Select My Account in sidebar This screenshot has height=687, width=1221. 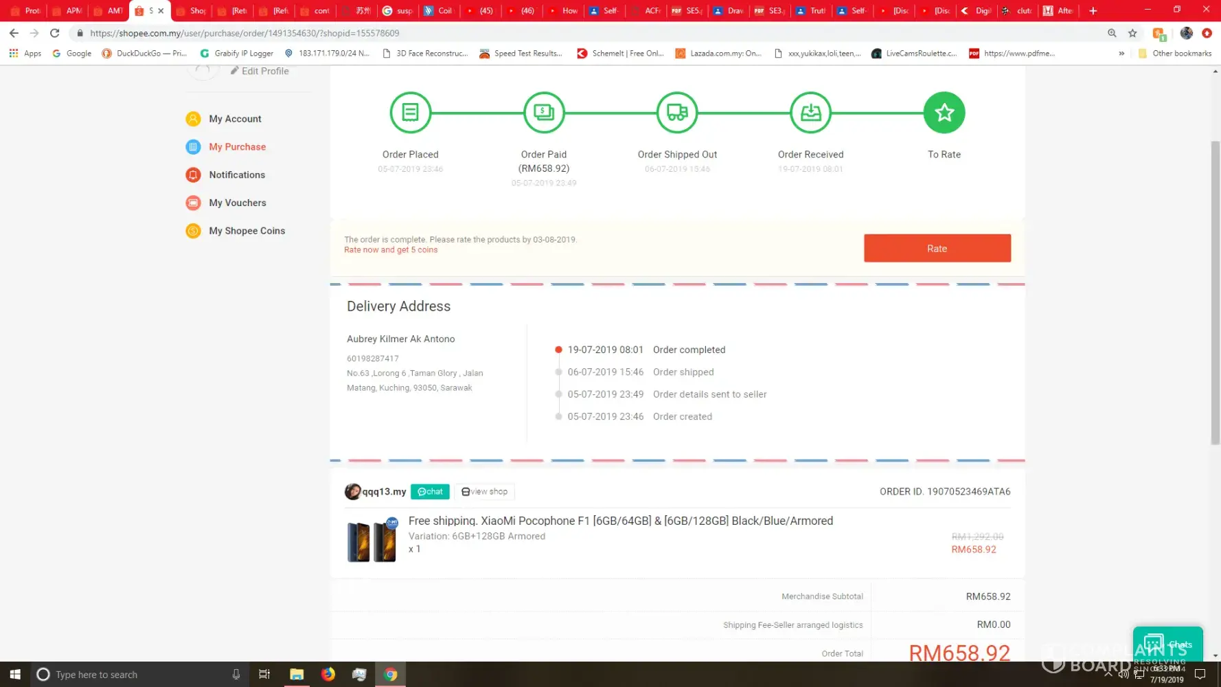tap(235, 119)
